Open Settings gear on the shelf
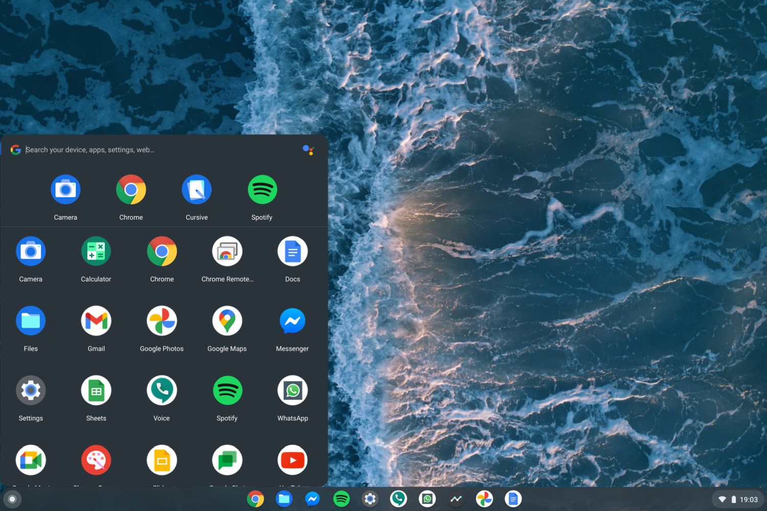Image resolution: width=767 pixels, height=511 pixels. 370,499
